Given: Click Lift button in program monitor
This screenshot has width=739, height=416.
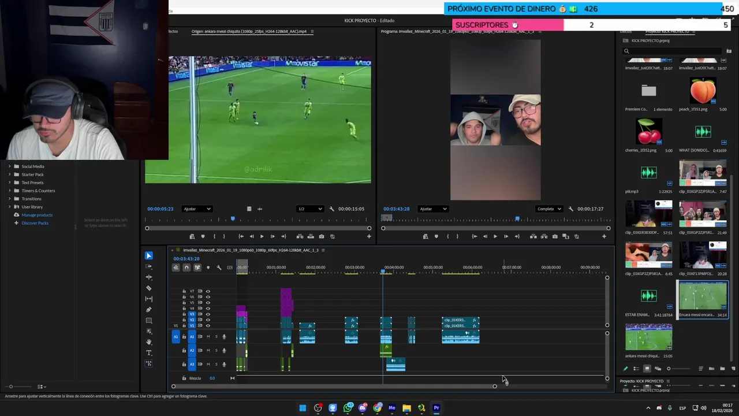Looking at the screenshot, I should pyautogui.click(x=533, y=236).
